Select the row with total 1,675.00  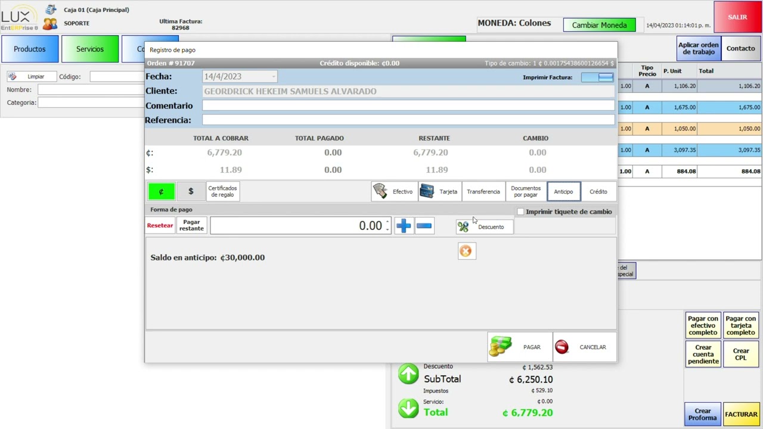coord(690,107)
